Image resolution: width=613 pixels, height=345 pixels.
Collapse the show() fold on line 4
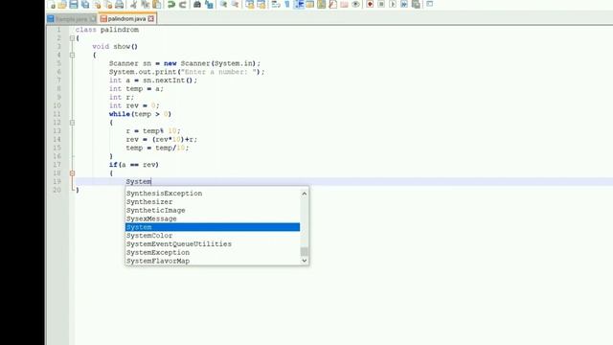pyautogui.click(x=73, y=56)
